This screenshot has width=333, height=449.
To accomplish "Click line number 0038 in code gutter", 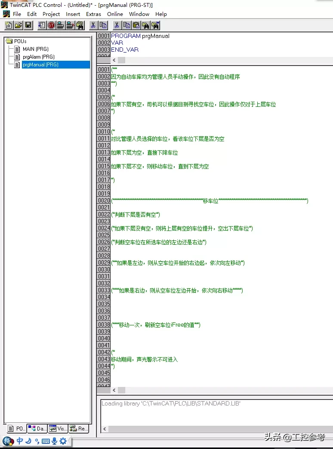I will point(104,324).
